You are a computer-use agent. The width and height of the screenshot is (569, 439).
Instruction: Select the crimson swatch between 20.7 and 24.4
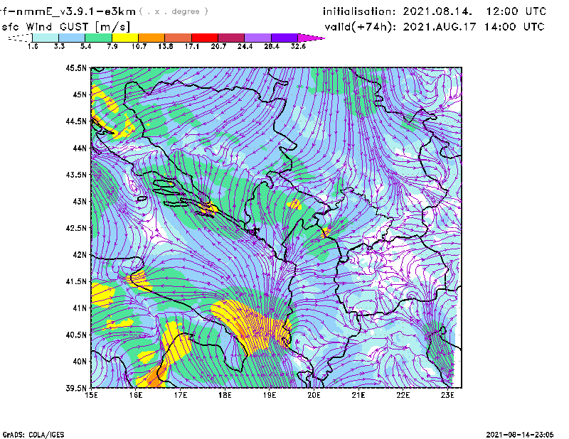[231, 38]
